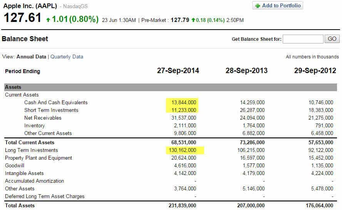Click the Get Balance Sheet ticker input field

pos(303,39)
